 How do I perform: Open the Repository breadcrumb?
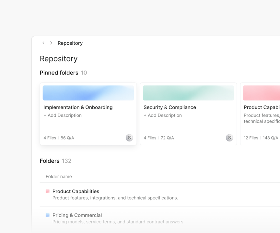(70, 43)
